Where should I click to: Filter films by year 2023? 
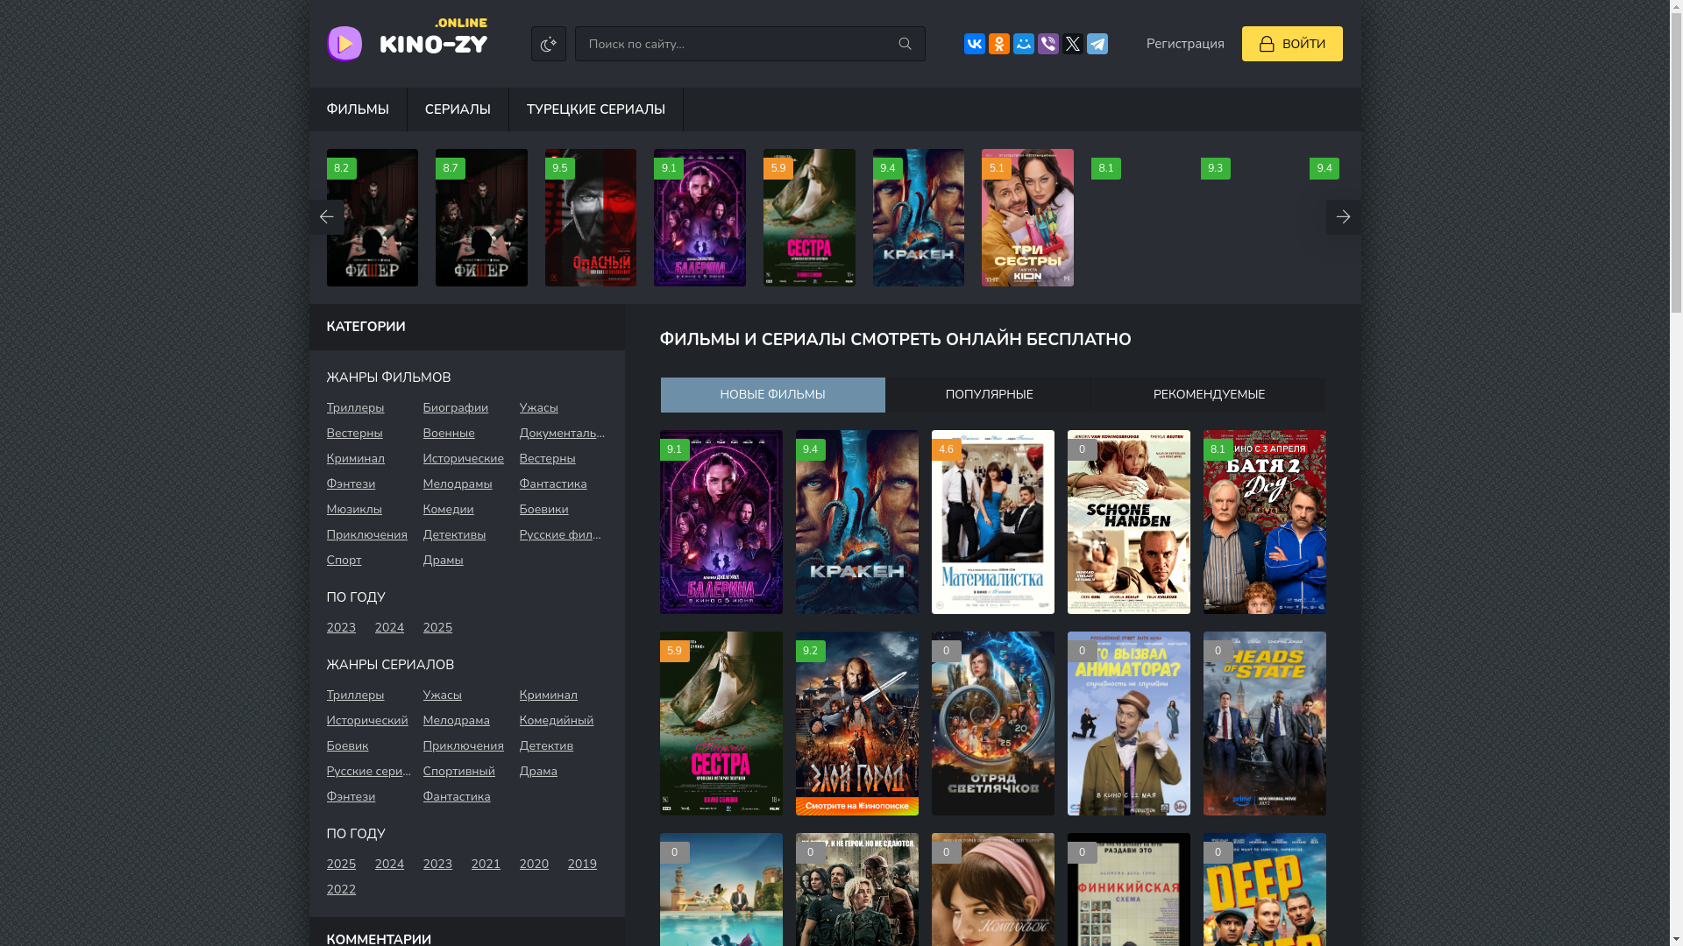point(341,628)
